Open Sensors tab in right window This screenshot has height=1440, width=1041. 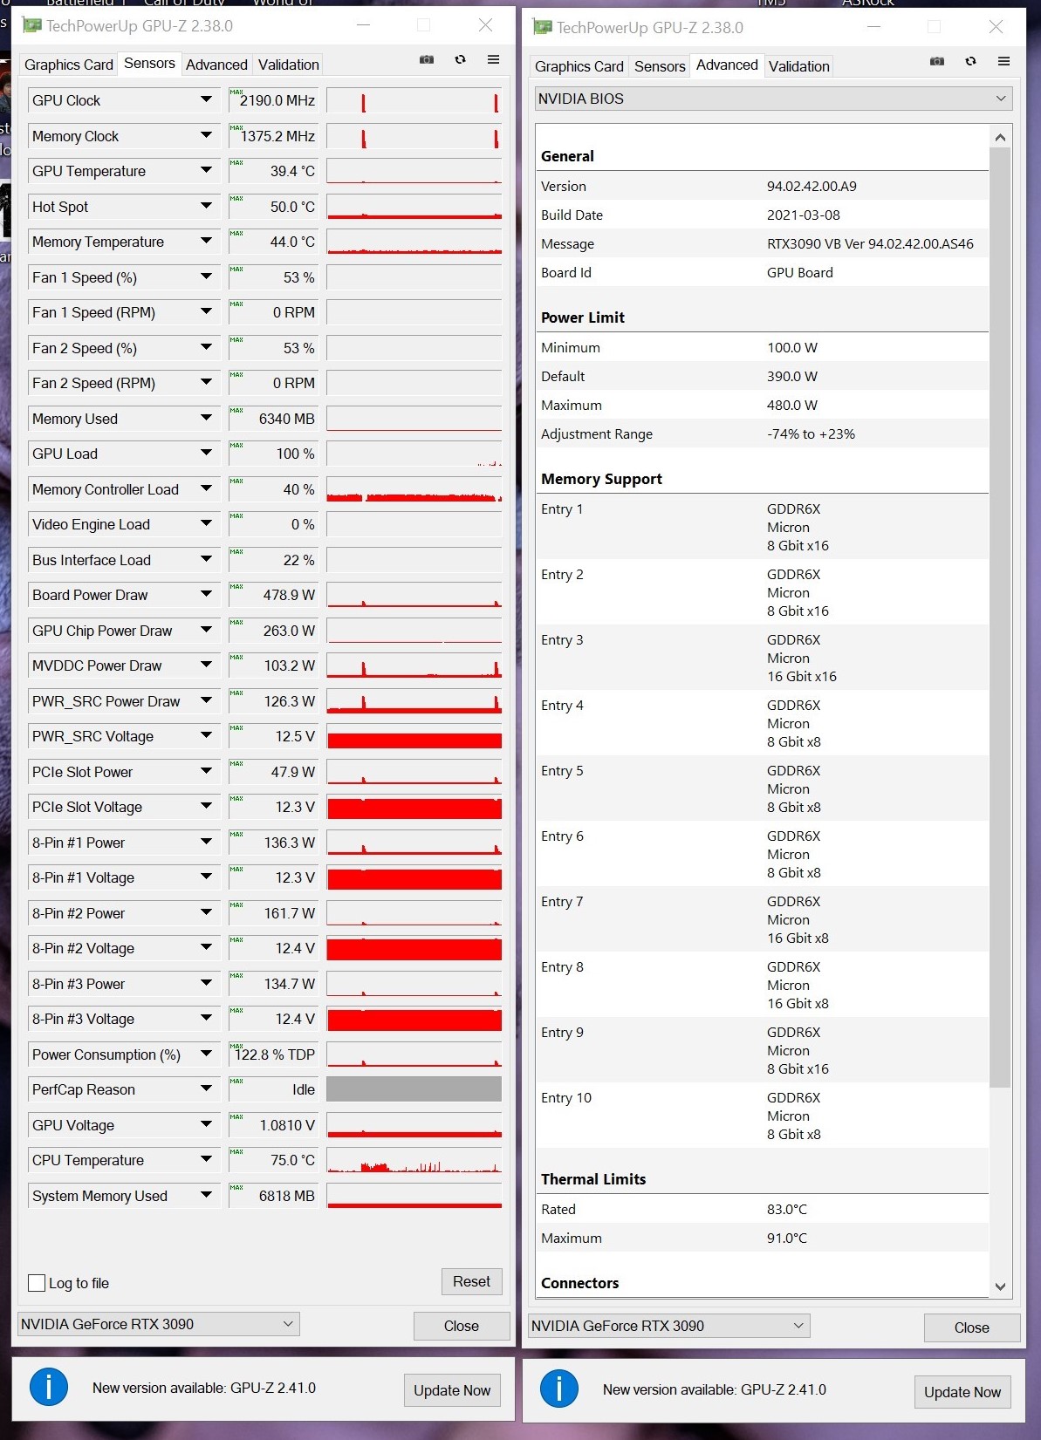tap(660, 66)
